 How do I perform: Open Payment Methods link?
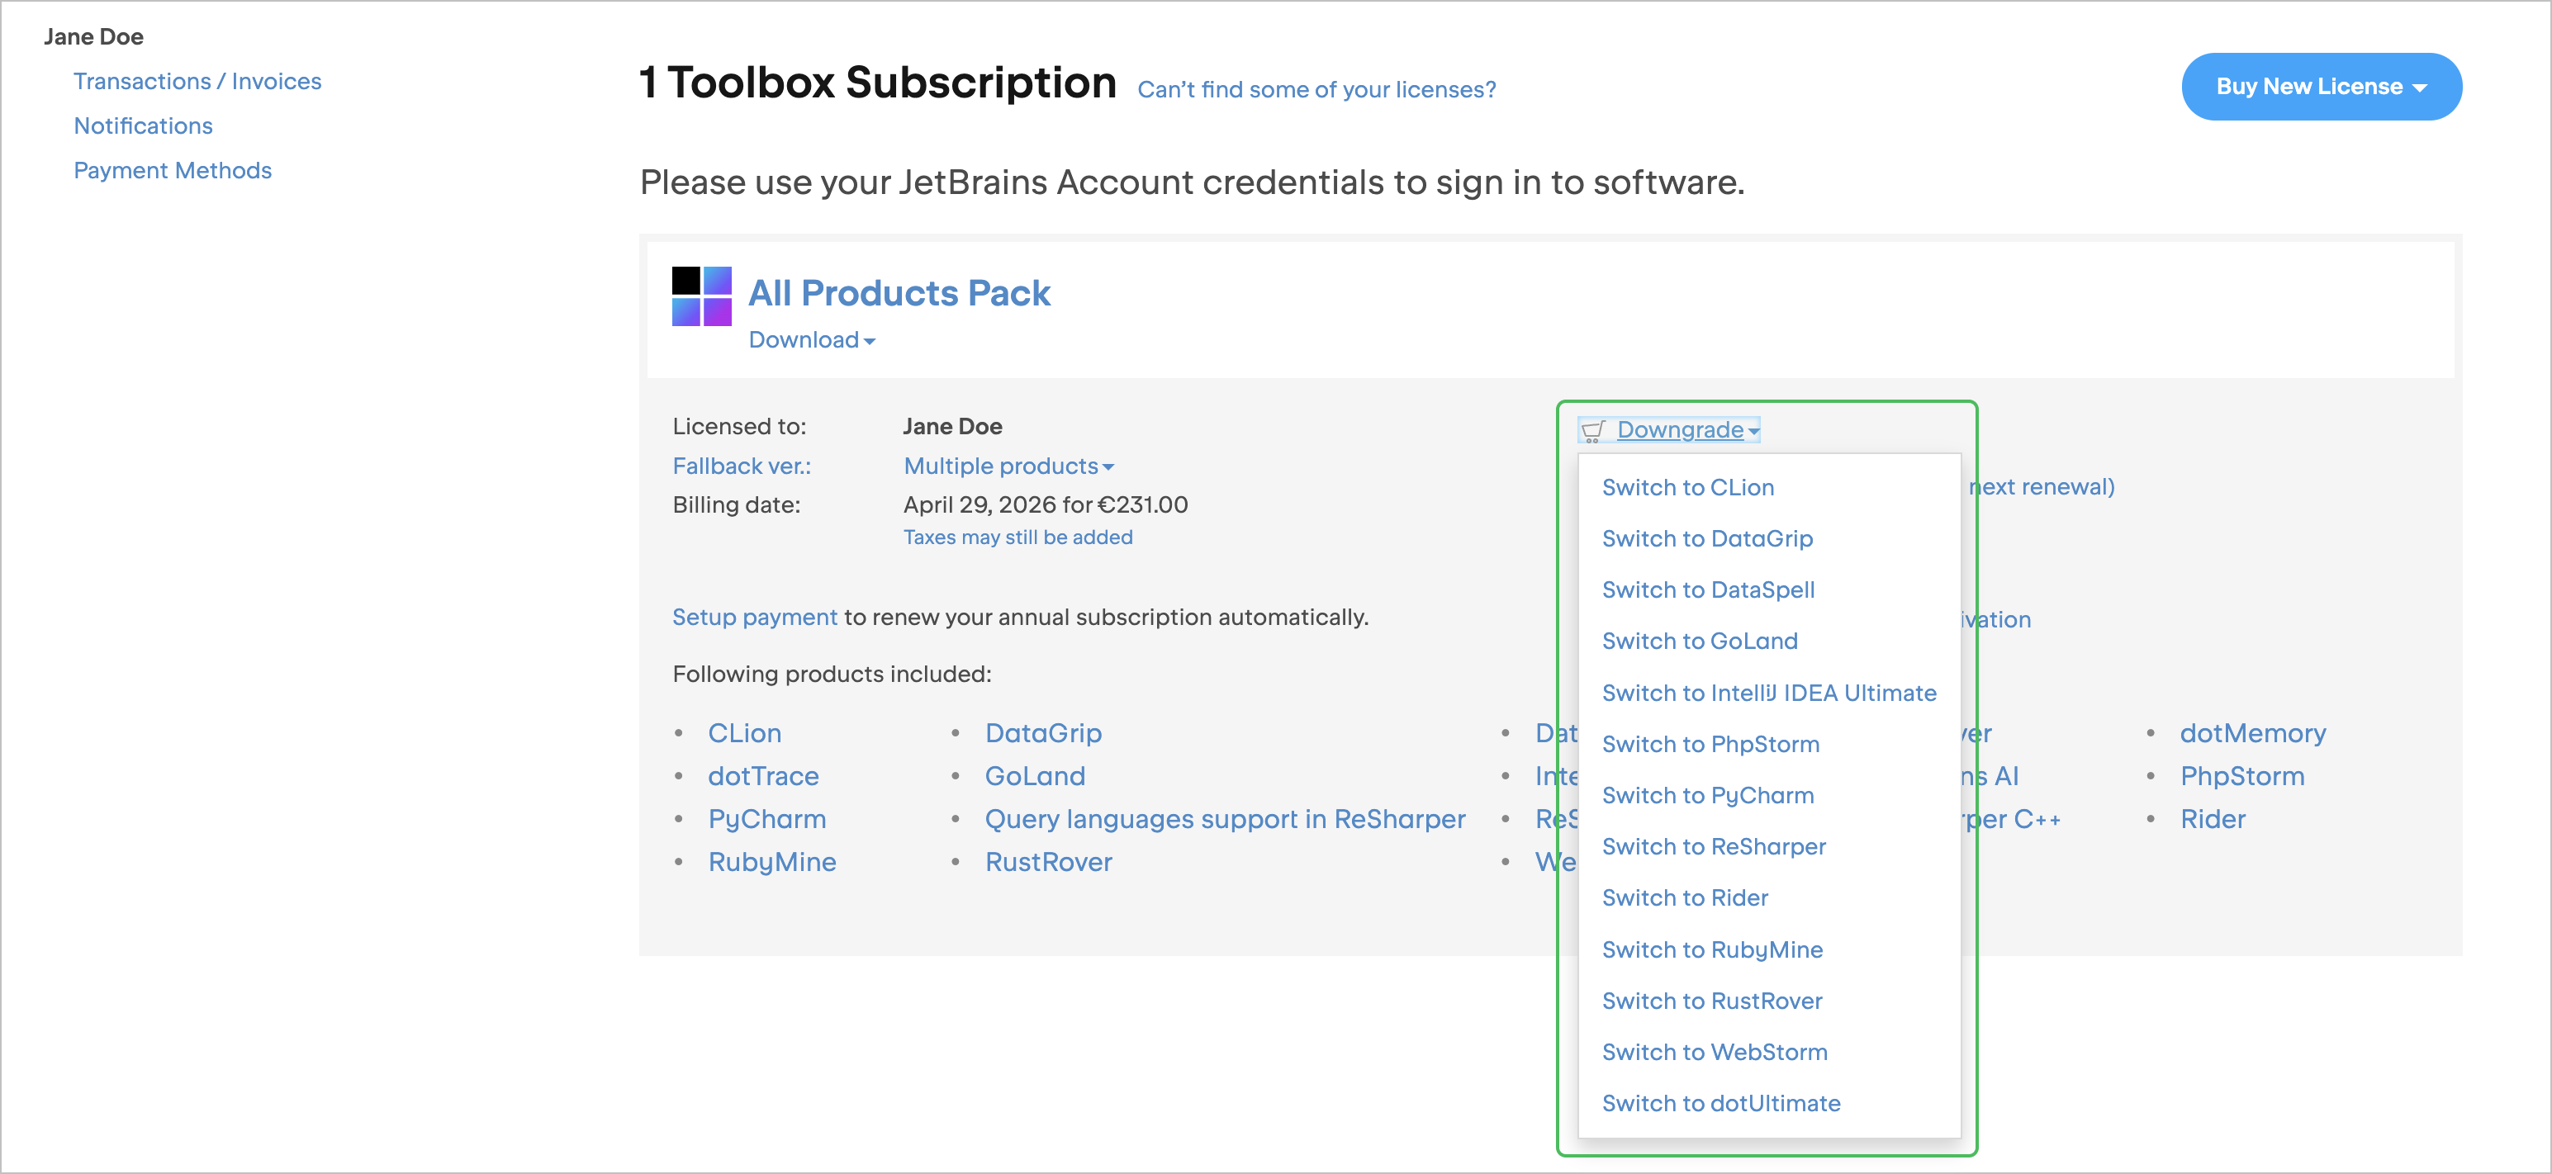(173, 170)
